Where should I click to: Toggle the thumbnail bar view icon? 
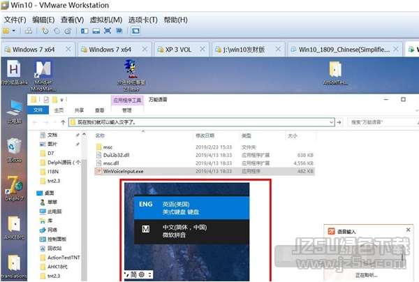(96, 31)
